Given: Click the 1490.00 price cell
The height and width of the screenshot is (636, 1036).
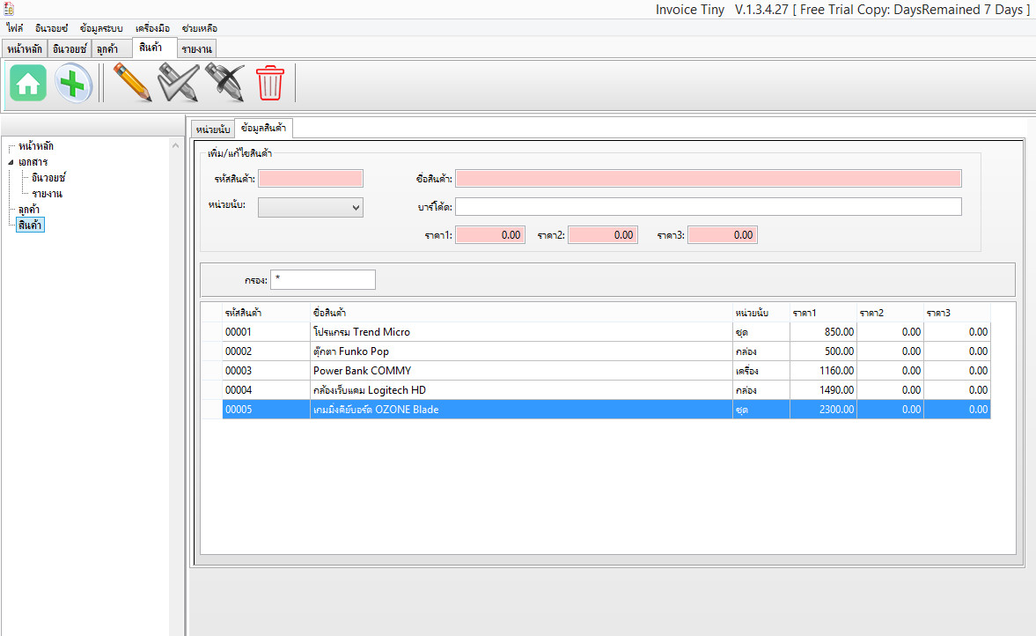Looking at the screenshot, I should point(823,390).
